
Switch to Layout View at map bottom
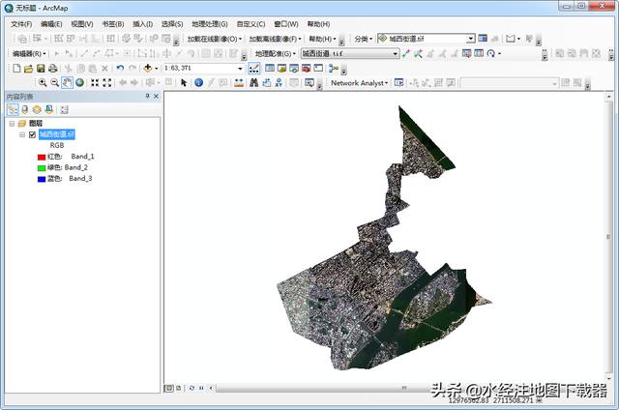(178, 388)
